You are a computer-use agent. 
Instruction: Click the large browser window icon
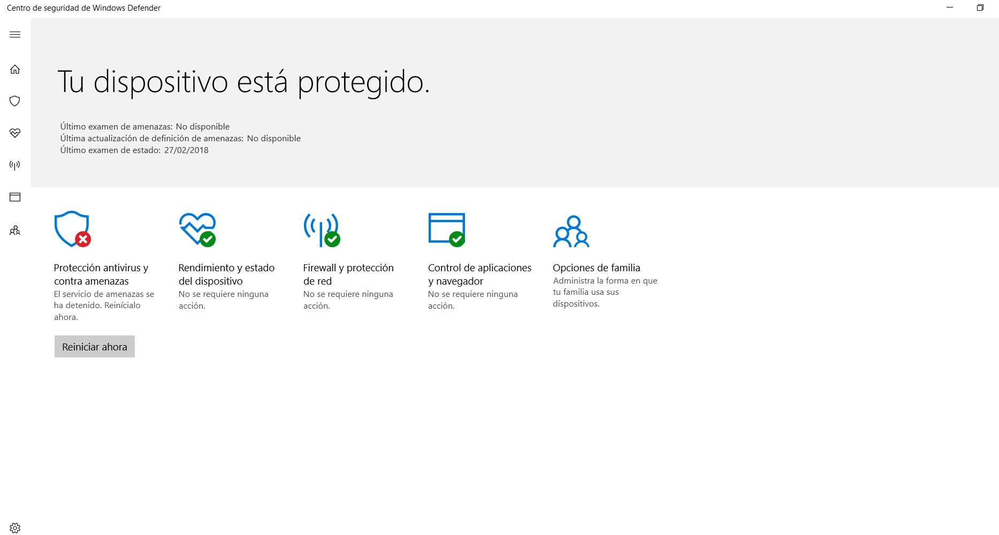[447, 230]
